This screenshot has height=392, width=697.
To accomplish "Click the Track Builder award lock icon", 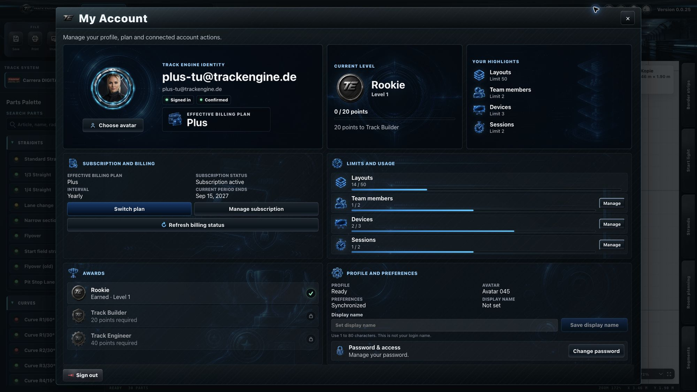I will 311,316.
